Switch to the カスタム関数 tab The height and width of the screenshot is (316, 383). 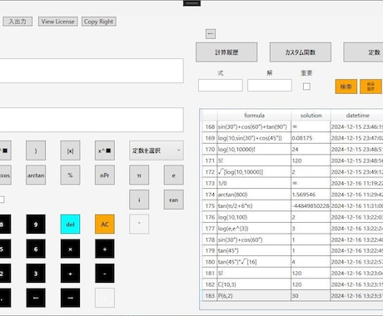click(x=301, y=52)
